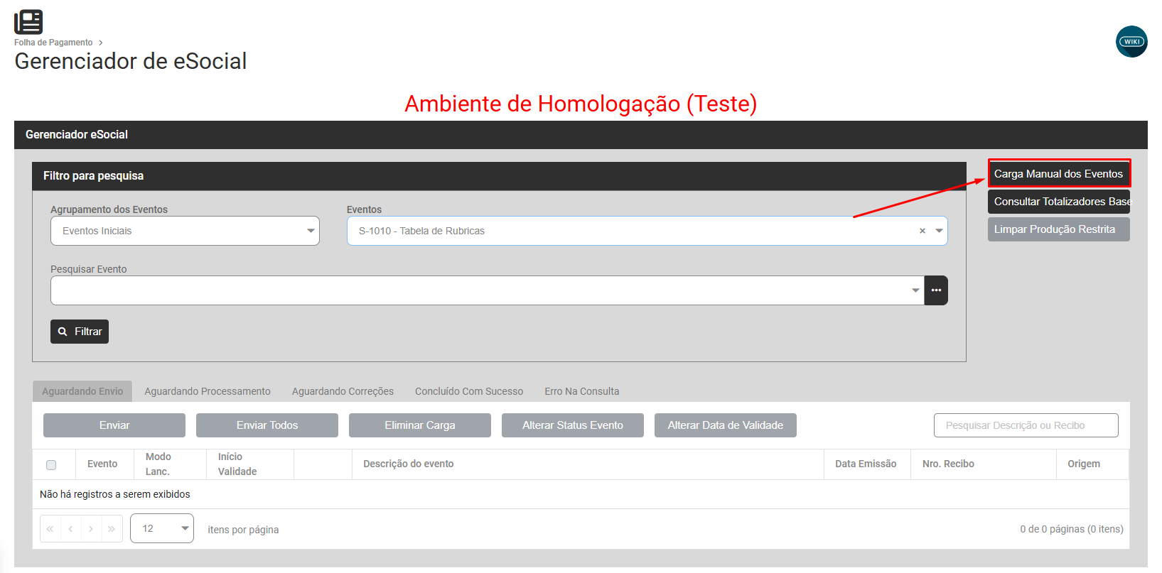Click the Folha de Pagamento newspaper icon
The height and width of the screenshot is (573, 1162).
coord(28,21)
